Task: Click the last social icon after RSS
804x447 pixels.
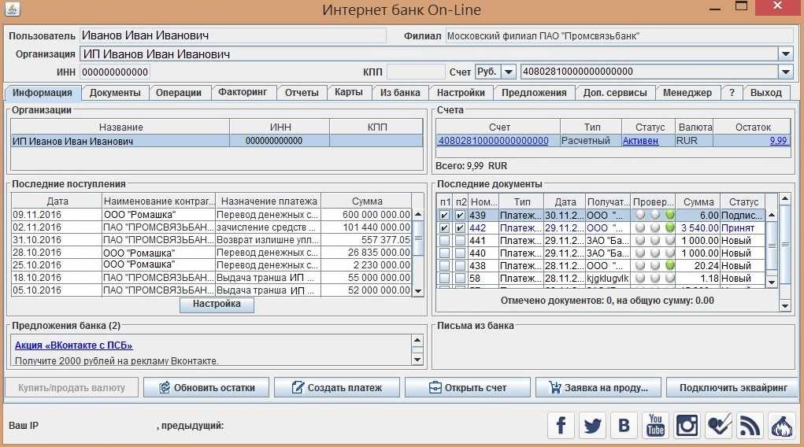Action: (x=782, y=425)
